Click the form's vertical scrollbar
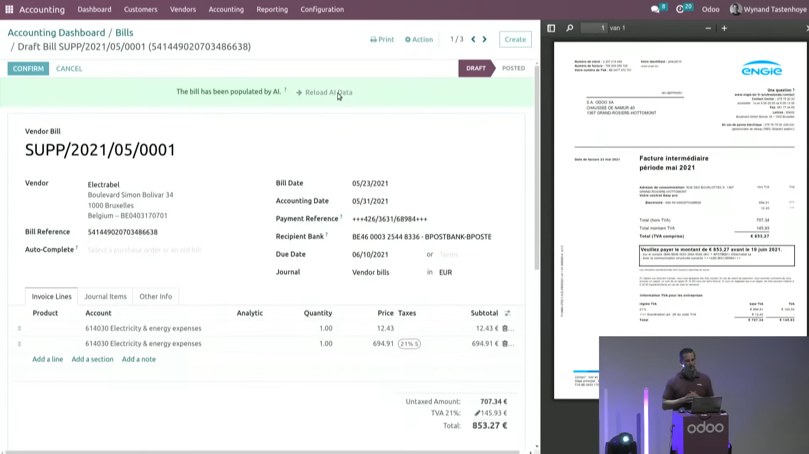The height and width of the screenshot is (454, 809). 537,168
